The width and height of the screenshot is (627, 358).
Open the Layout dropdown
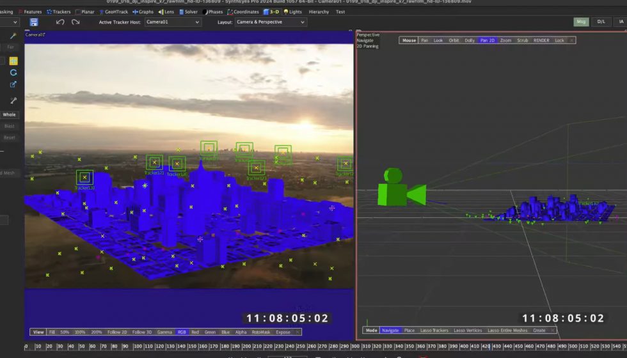tap(271, 22)
